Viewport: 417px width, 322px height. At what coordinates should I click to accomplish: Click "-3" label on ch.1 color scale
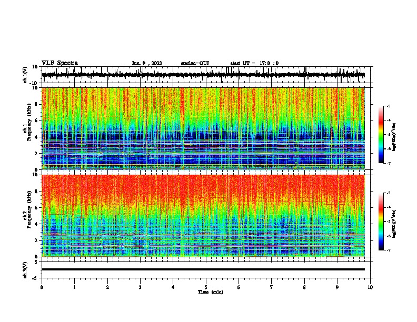[x=388, y=106]
